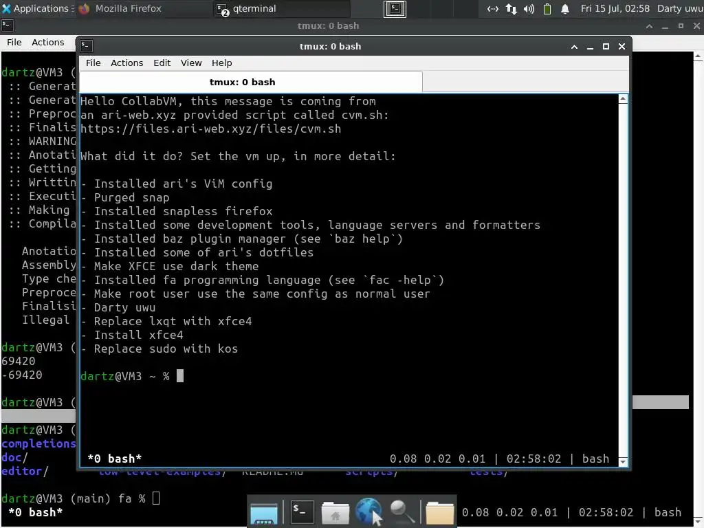704x528 pixels.
Task: Open the Darty uwu user menu
Action: [680, 8]
